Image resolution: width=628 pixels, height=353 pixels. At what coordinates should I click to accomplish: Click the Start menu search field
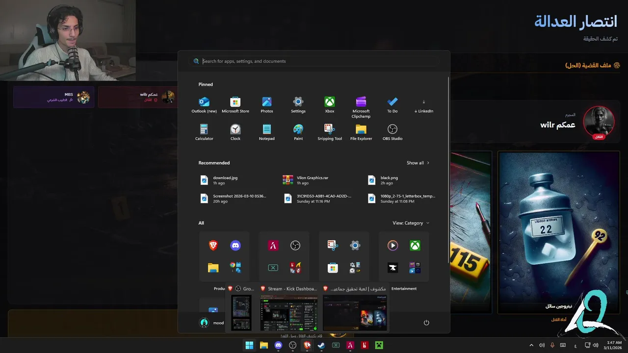coord(314,61)
